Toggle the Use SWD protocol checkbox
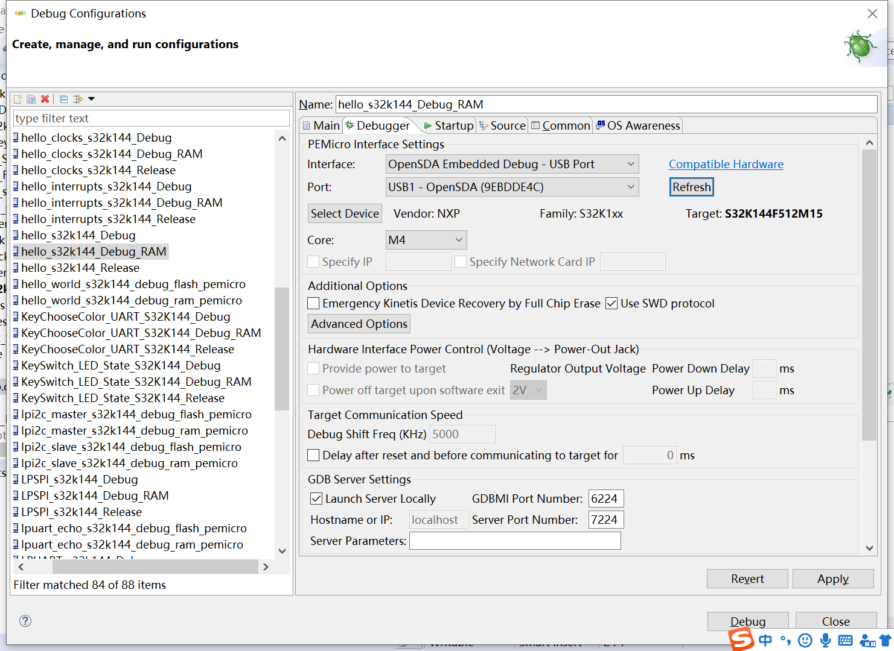 (x=611, y=303)
